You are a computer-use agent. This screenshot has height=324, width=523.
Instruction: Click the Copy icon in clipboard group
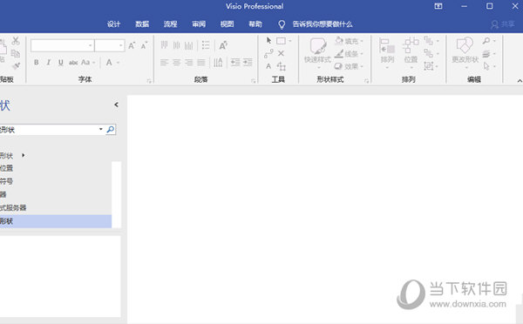(16, 53)
